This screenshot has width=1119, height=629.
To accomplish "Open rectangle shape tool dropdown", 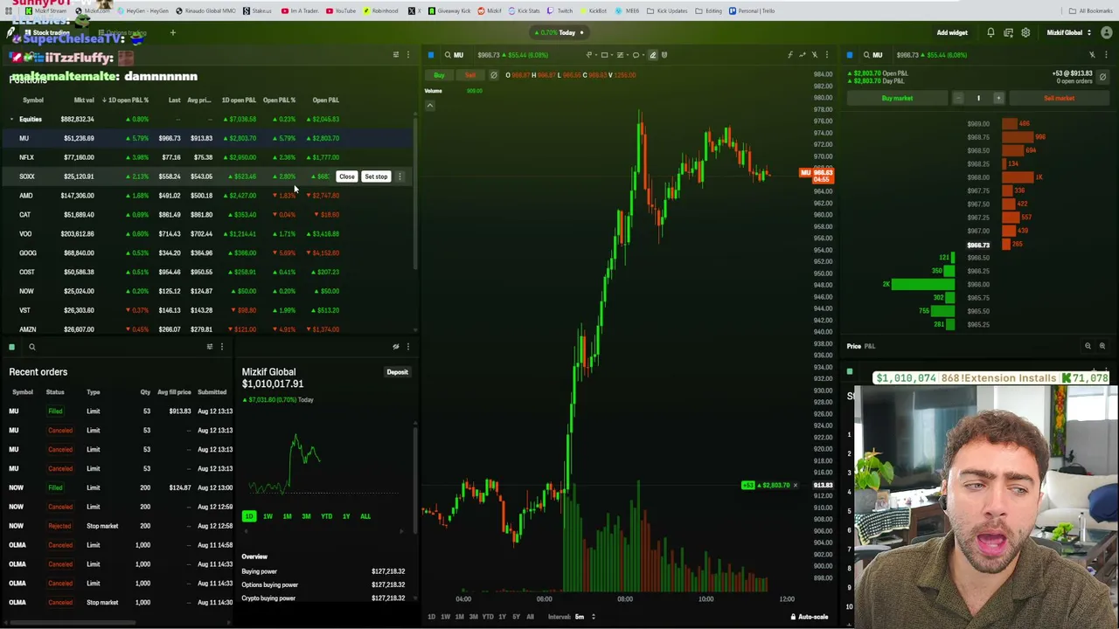I will coord(606,55).
